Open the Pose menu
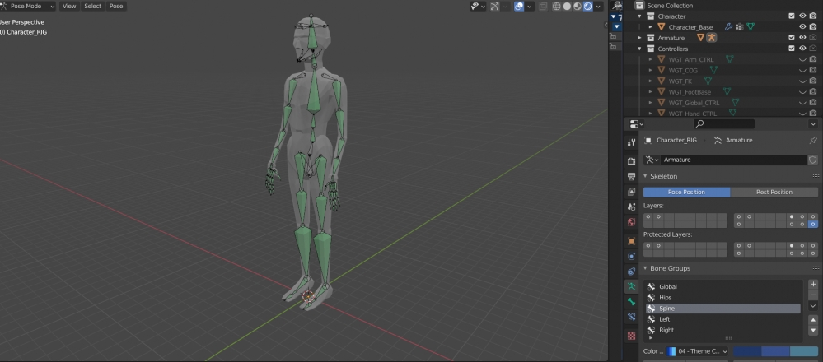The image size is (823, 362). [116, 7]
